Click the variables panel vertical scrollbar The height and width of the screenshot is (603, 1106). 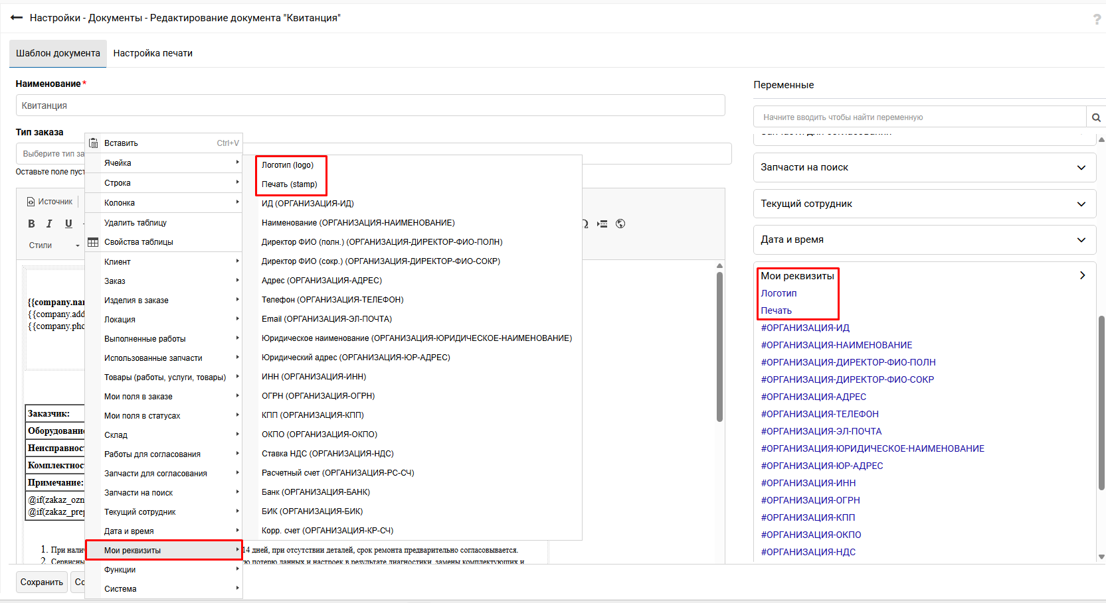click(x=1101, y=403)
